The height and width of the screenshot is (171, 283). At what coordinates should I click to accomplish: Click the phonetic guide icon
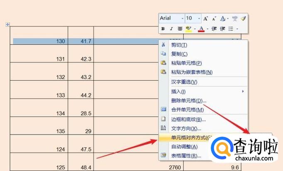point(234,19)
